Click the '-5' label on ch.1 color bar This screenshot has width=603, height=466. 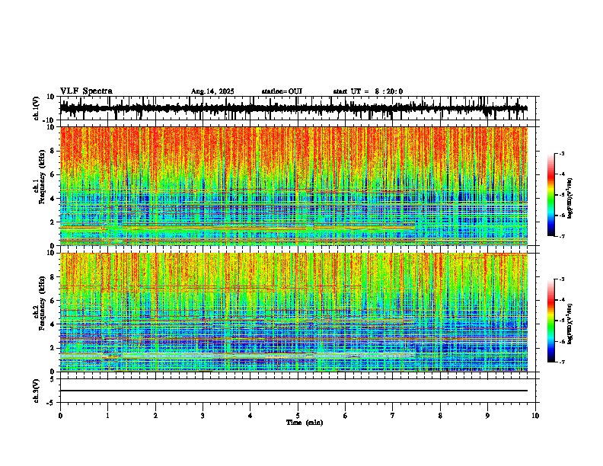pyautogui.click(x=561, y=195)
